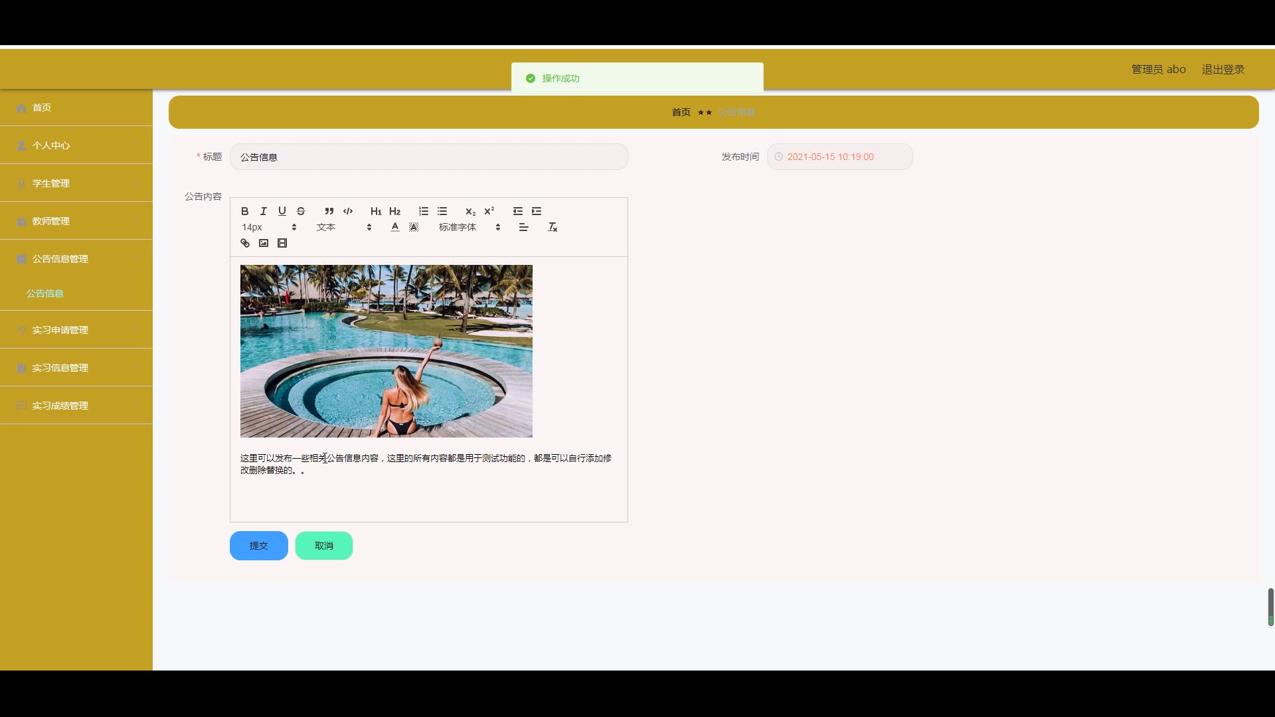Insert a code block in the editor
The height and width of the screenshot is (717, 1275).
point(348,211)
